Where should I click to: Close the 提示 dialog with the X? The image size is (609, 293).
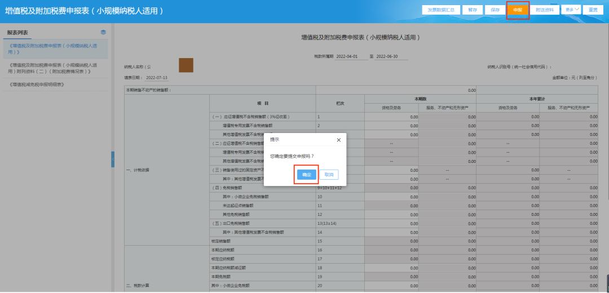tap(339, 140)
